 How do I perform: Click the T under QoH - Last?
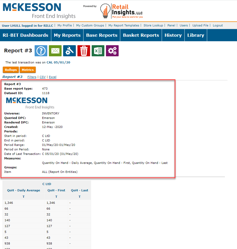tap(80, 197)
